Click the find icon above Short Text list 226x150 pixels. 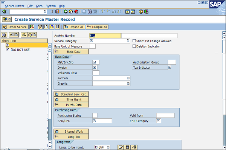click(4, 35)
